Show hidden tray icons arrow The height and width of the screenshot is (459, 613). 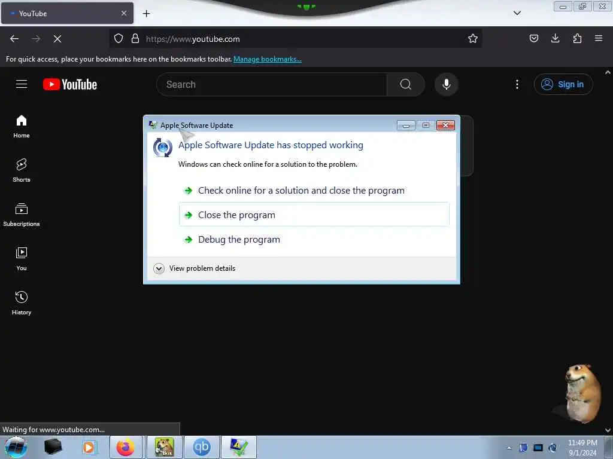point(509,448)
